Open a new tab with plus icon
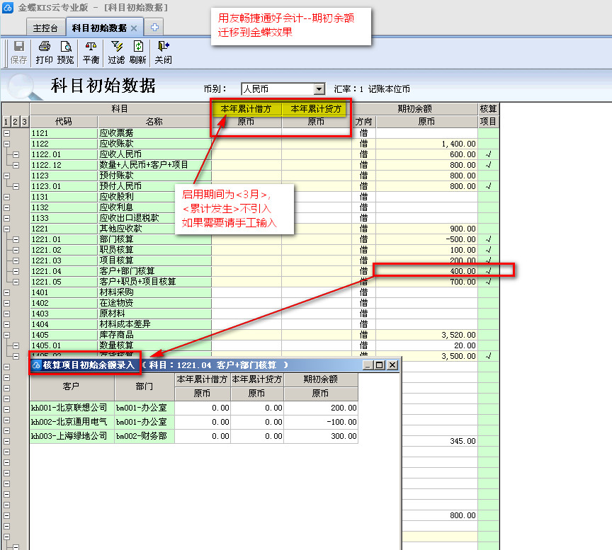Screen dimensions: 612x550 154,28
